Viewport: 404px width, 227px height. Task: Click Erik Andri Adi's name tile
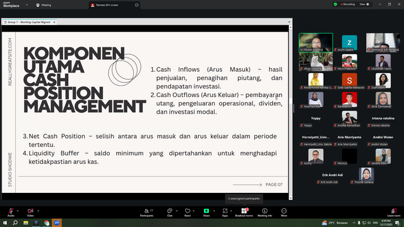333,175
